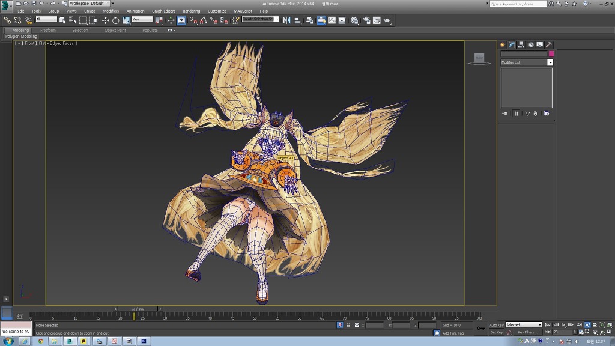Expand the ribbon minimize options arrow

pos(174,30)
